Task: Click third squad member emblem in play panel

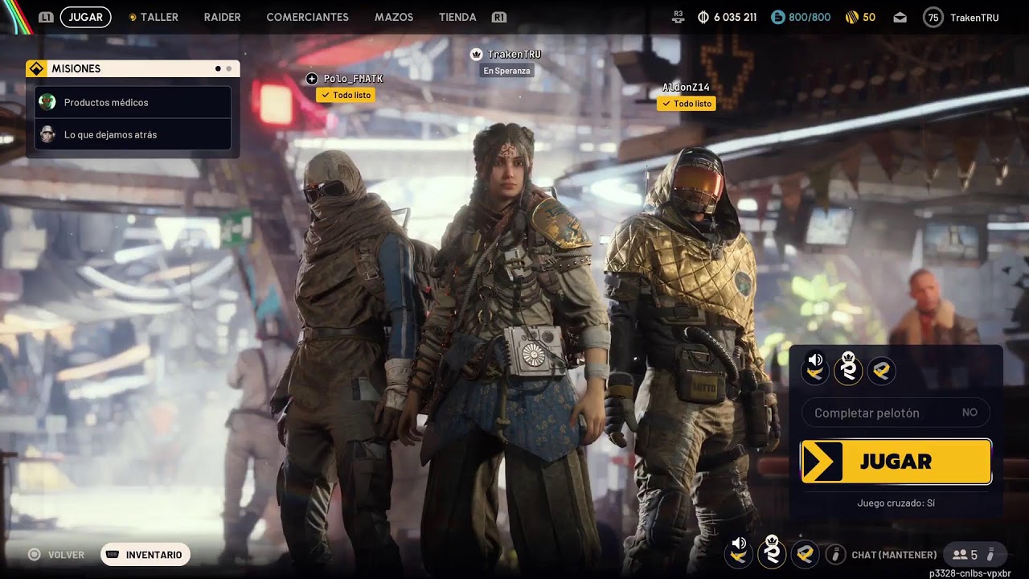Action: 882,370
